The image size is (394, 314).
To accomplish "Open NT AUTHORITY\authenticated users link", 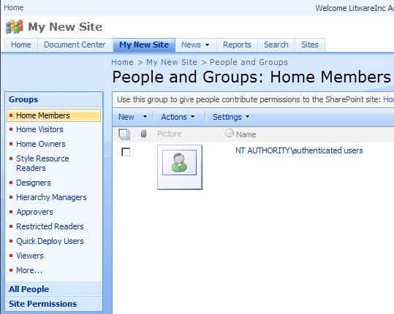I will (299, 150).
